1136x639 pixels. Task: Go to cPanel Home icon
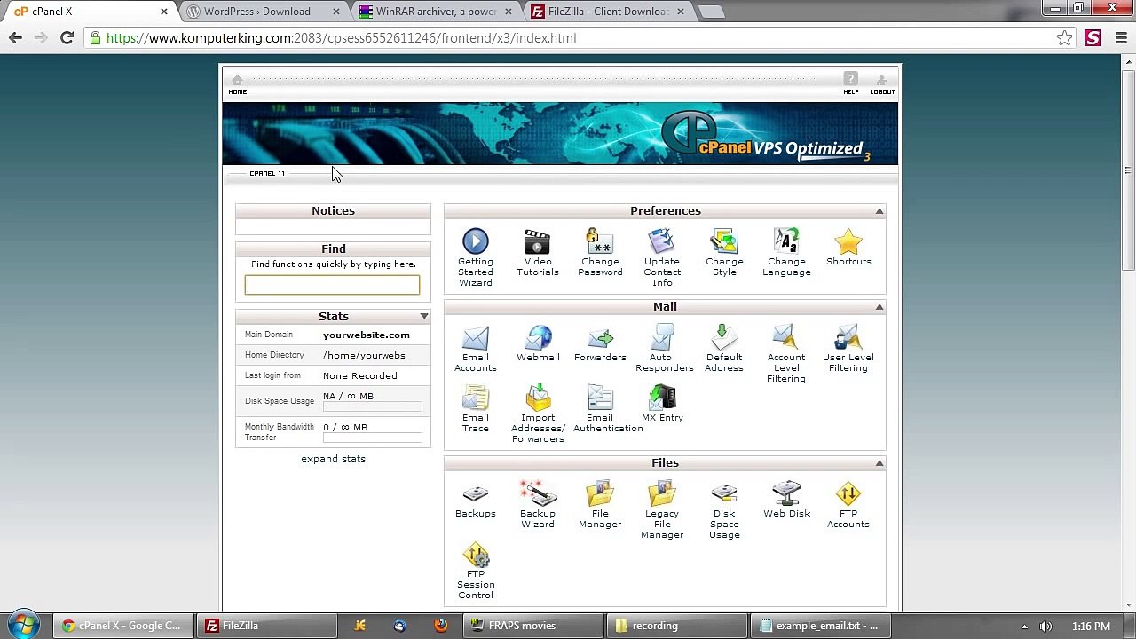point(237,84)
